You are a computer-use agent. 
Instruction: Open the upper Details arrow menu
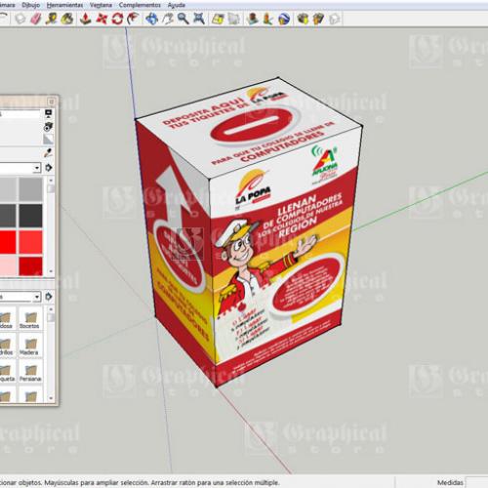49,168
